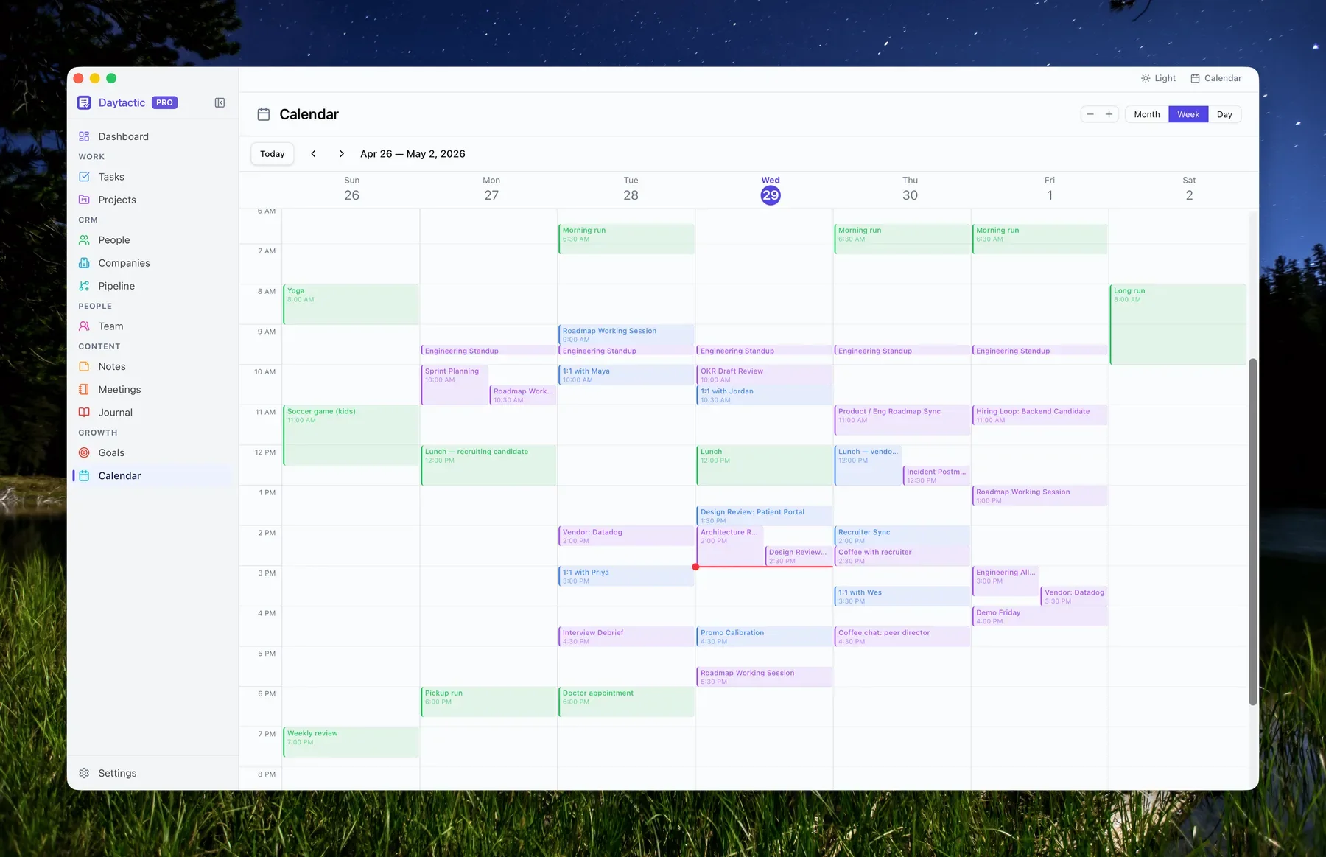
Task: Open Settings via gear icon
Action: [84, 773]
